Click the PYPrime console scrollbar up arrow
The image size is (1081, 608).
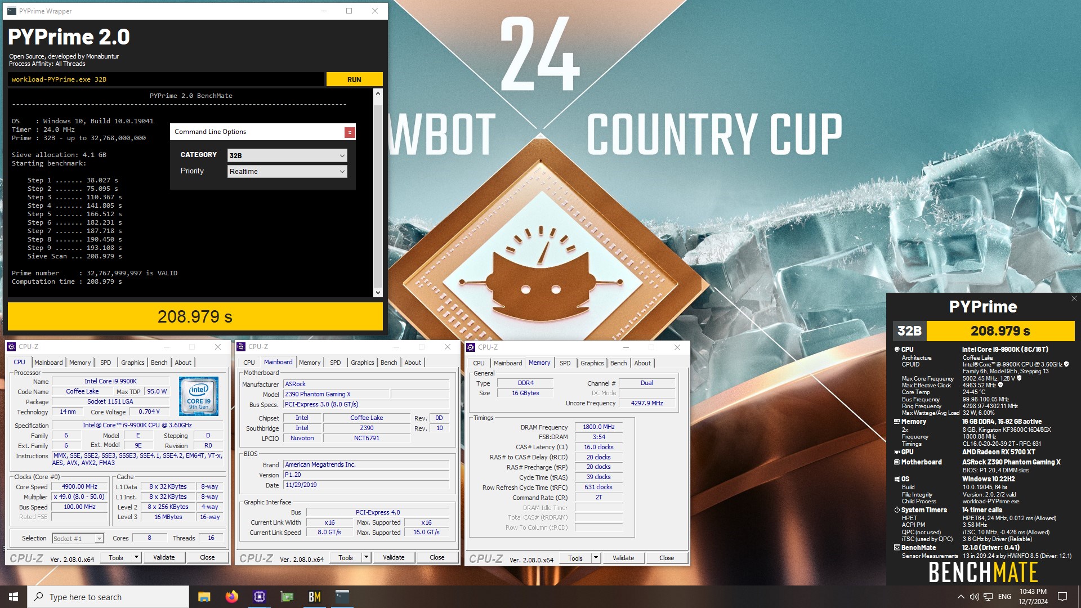pyautogui.click(x=378, y=93)
